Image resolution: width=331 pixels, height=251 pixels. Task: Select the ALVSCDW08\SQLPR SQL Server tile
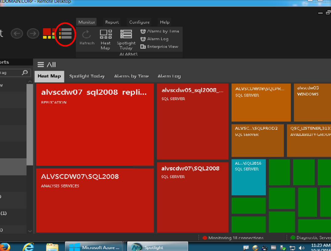[261, 103]
